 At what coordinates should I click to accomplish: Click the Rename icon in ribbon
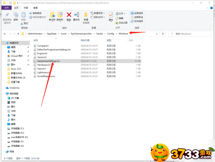pos(76,15)
